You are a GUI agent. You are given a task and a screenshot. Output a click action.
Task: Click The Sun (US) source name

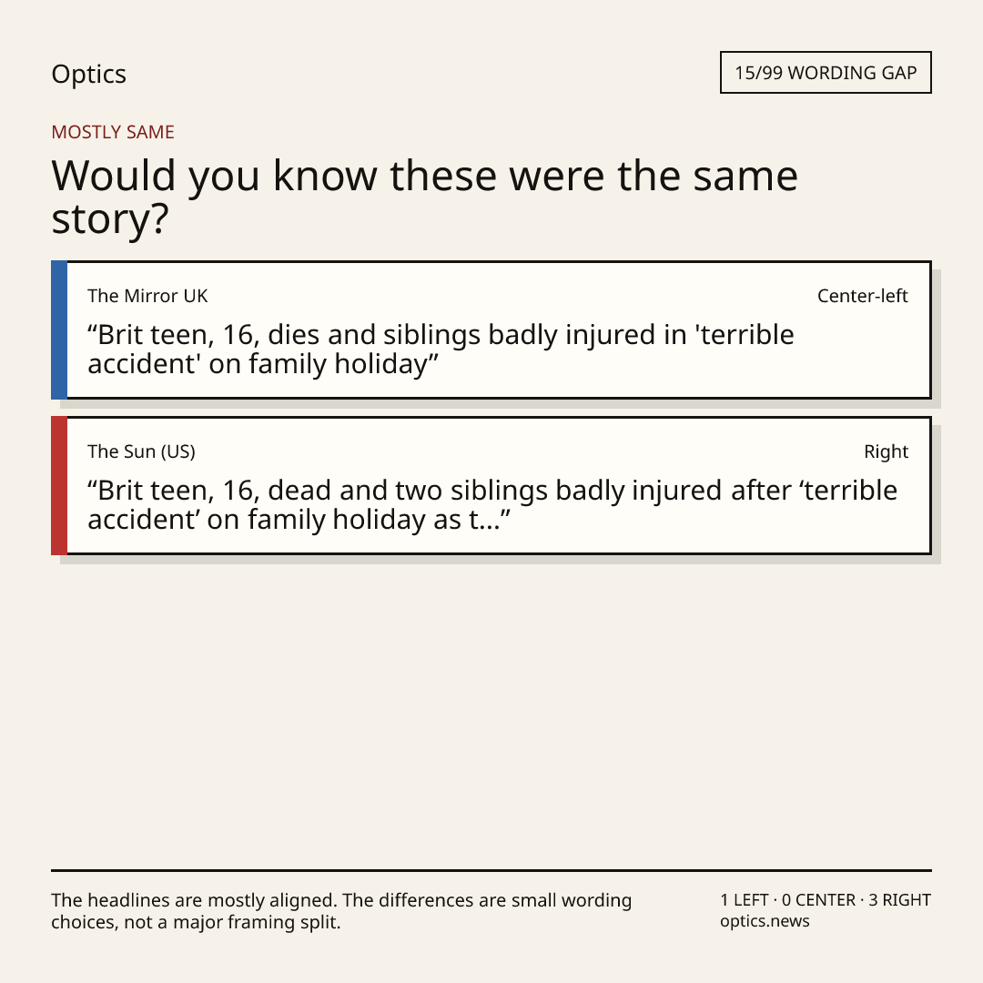142,451
